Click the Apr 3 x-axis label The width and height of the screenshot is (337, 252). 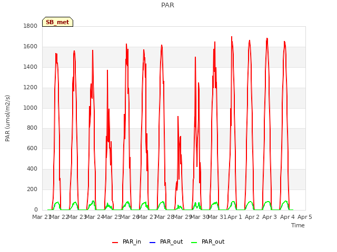point(270,217)
